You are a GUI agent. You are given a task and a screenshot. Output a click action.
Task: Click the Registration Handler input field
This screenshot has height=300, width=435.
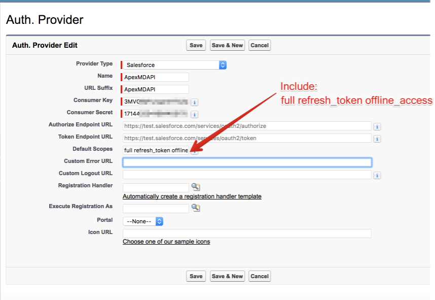tap(156, 187)
